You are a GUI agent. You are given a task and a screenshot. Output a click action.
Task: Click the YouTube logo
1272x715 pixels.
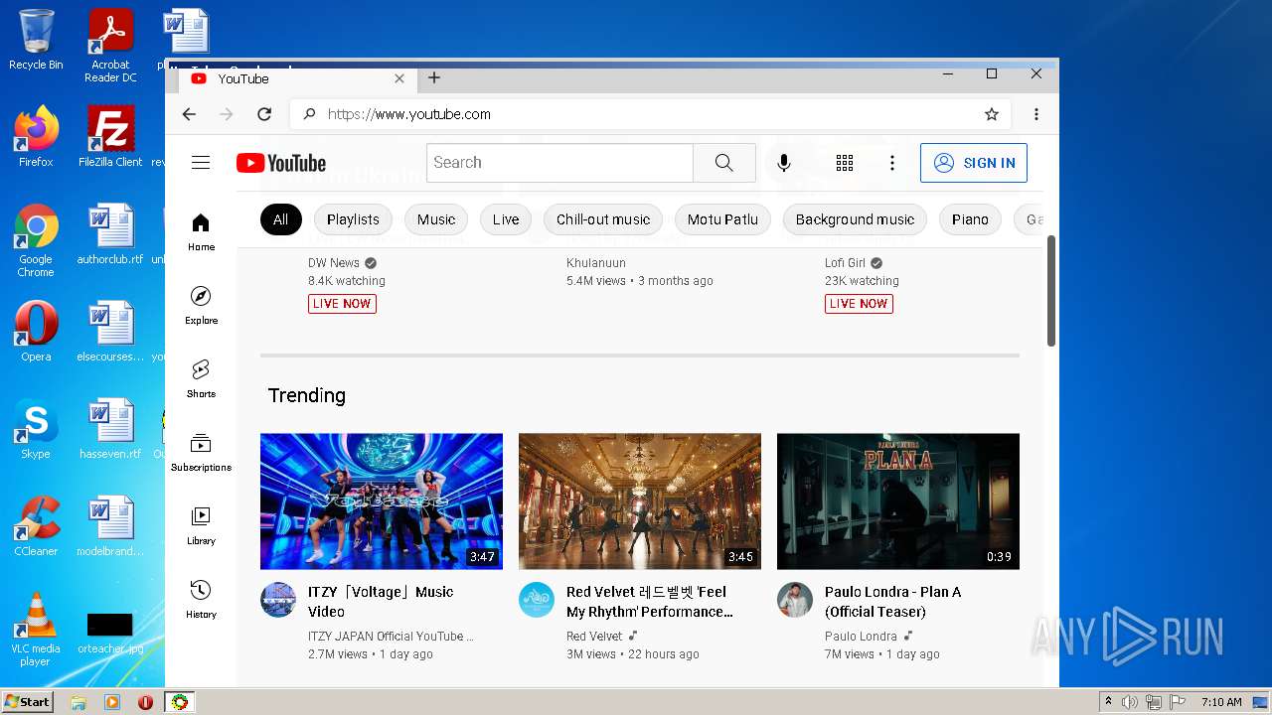tap(281, 163)
